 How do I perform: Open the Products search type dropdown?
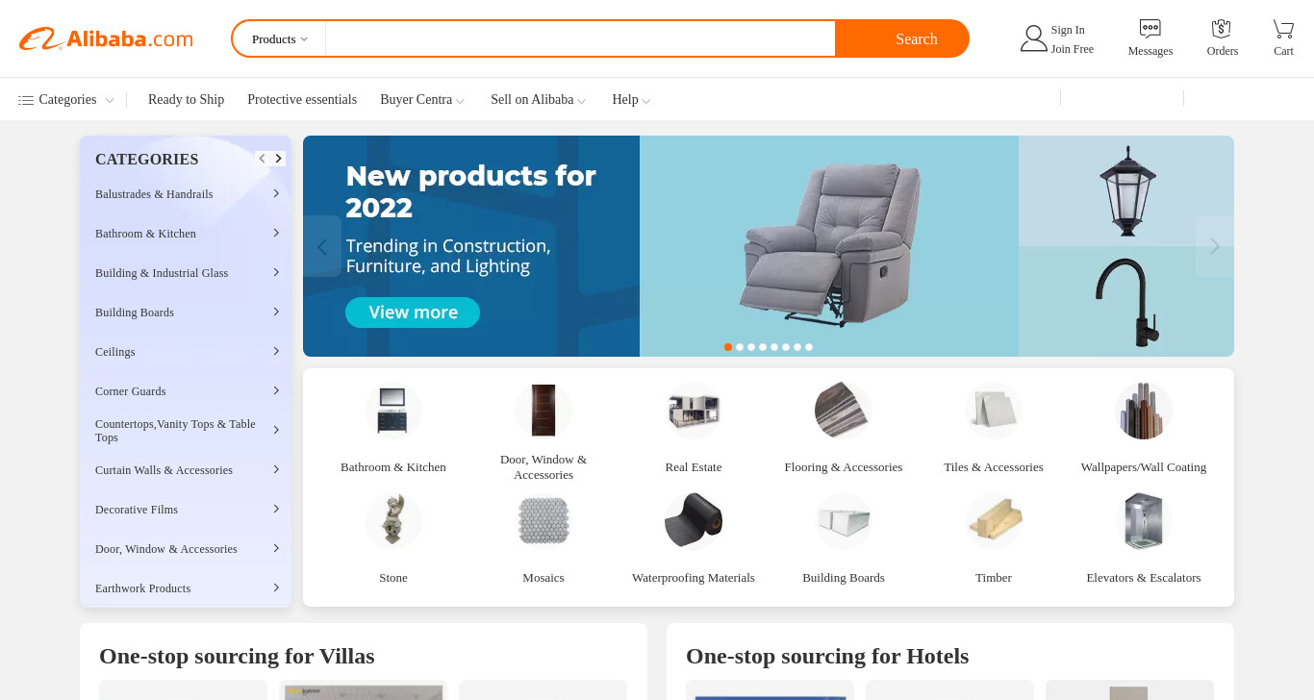coord(280,39)
